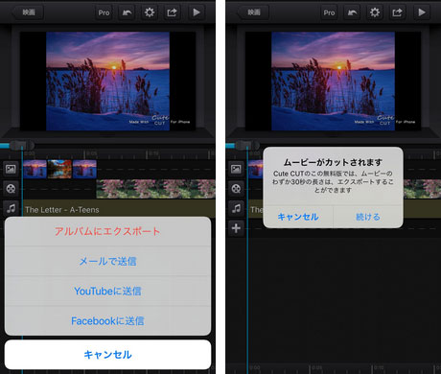Open settings gear in left screenshot
Image resolution: width=441 pixels, height=374 pixels.
pyautogui.click(x=150, y=12)
